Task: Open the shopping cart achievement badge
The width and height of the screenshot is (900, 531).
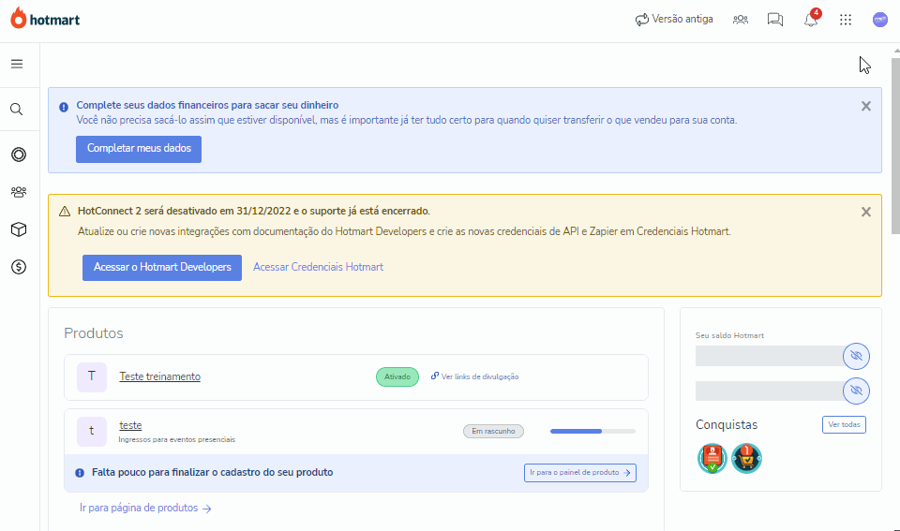Action: 747,459
